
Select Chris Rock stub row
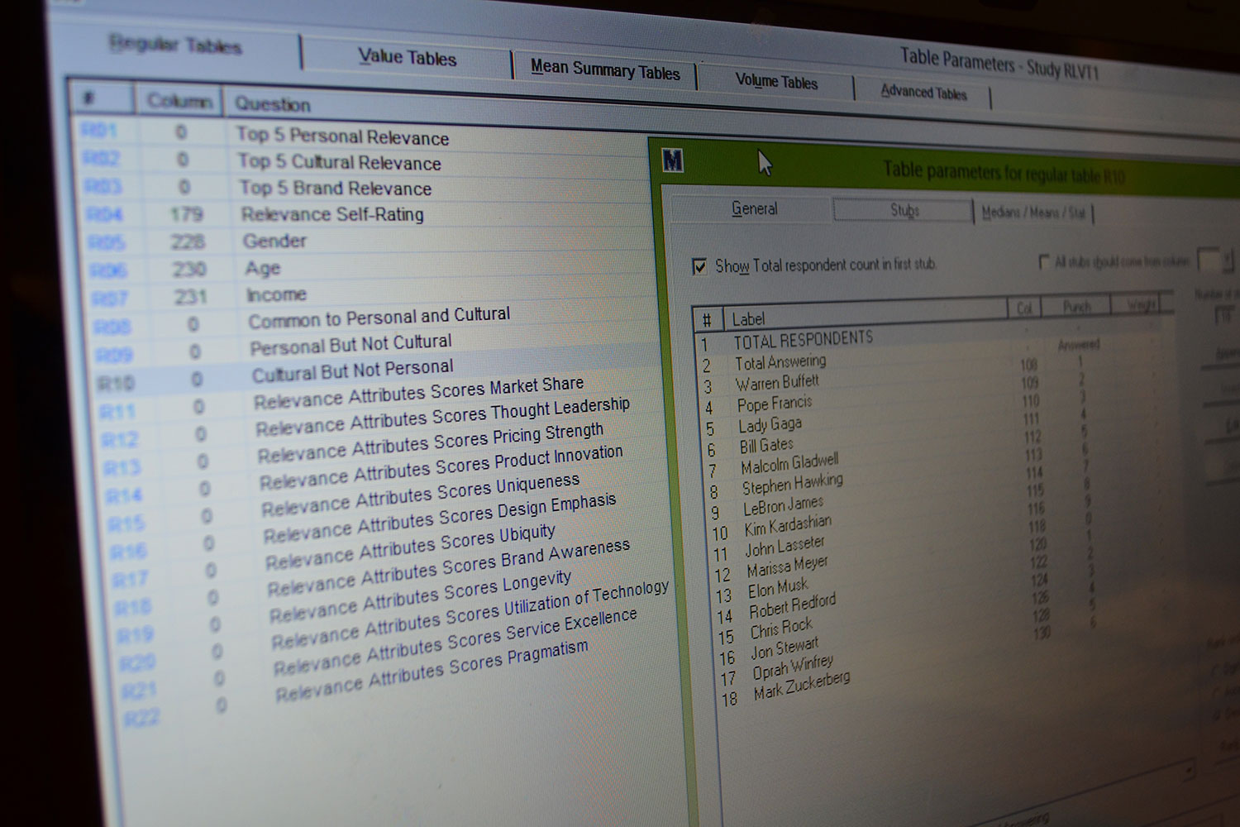782,629
